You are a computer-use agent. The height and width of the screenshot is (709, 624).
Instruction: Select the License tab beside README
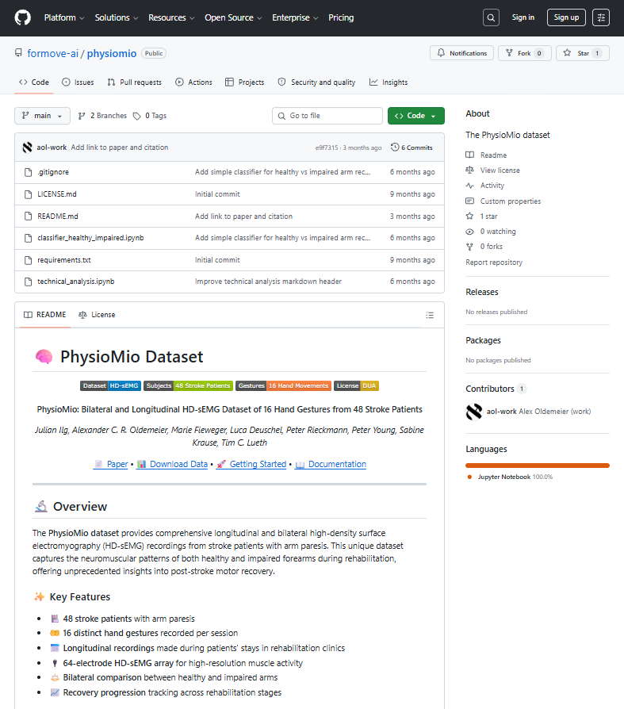(97, 315)
